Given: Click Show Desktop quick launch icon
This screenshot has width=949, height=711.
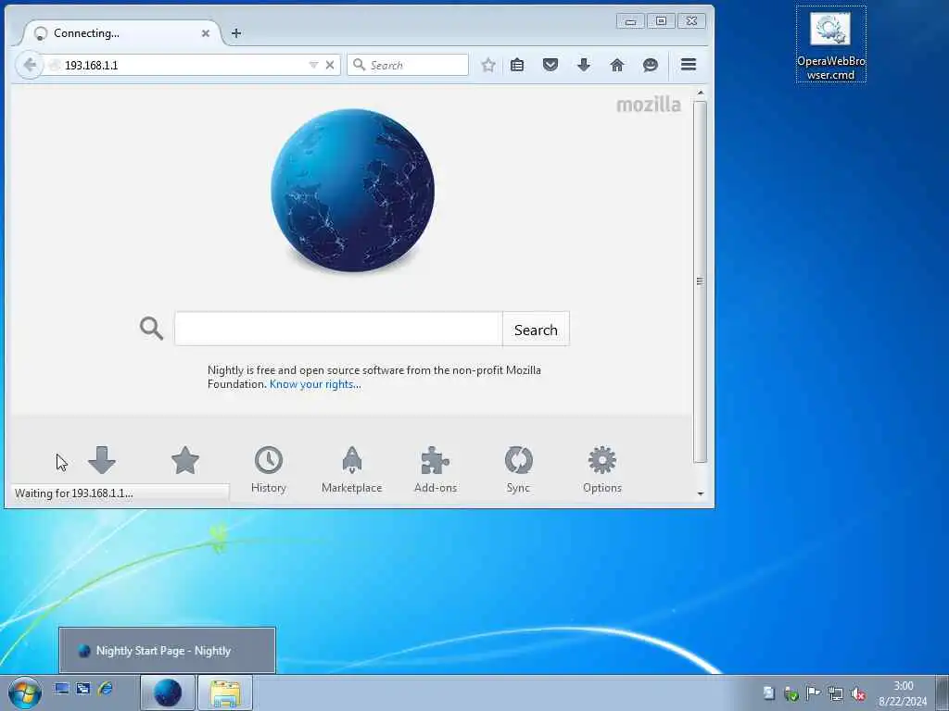Looking at the screenshot, I should pyautogui.click(x=62, y=688).
